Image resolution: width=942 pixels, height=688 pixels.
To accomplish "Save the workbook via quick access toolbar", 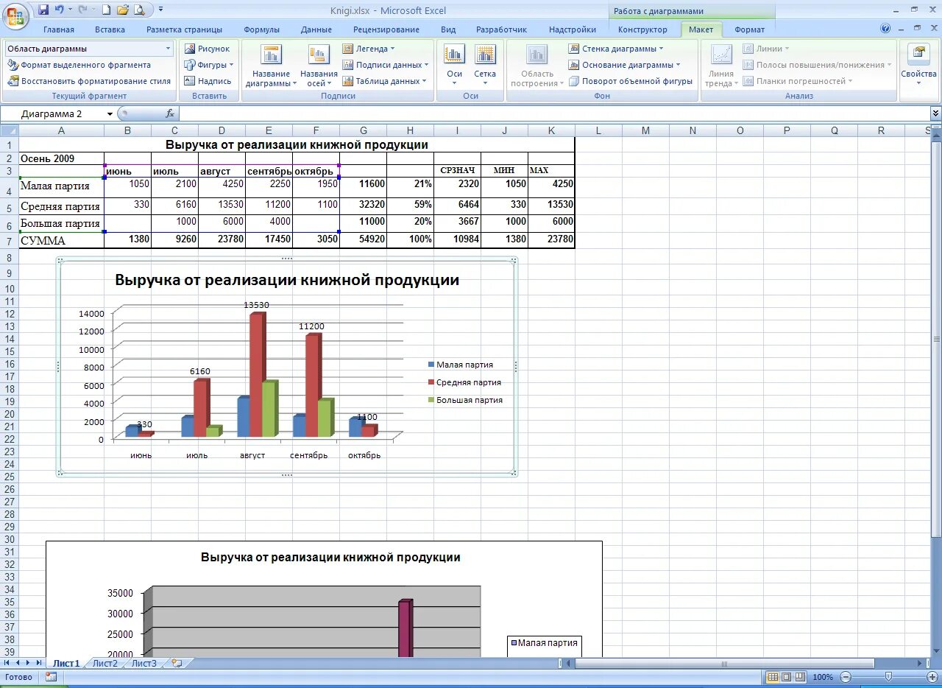I will [43, 10].
